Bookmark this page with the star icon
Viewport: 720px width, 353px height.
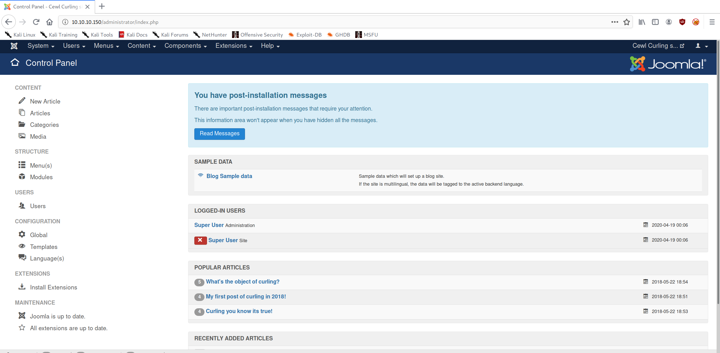(x=627, y=22)
